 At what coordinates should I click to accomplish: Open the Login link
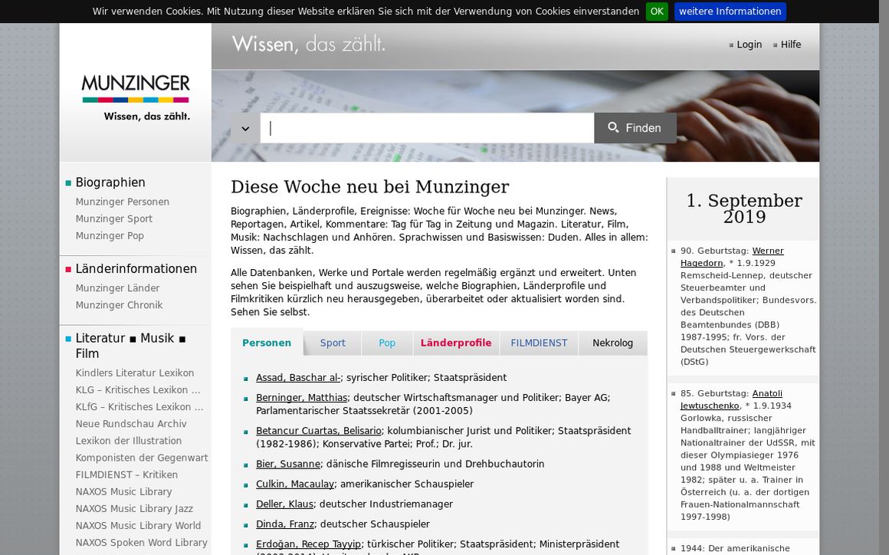(x=749, y=44)
